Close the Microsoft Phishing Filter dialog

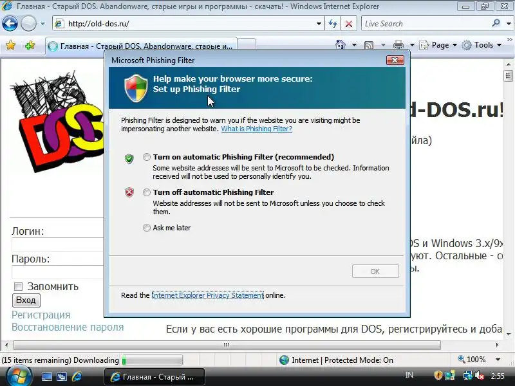(x=395, y=60)
